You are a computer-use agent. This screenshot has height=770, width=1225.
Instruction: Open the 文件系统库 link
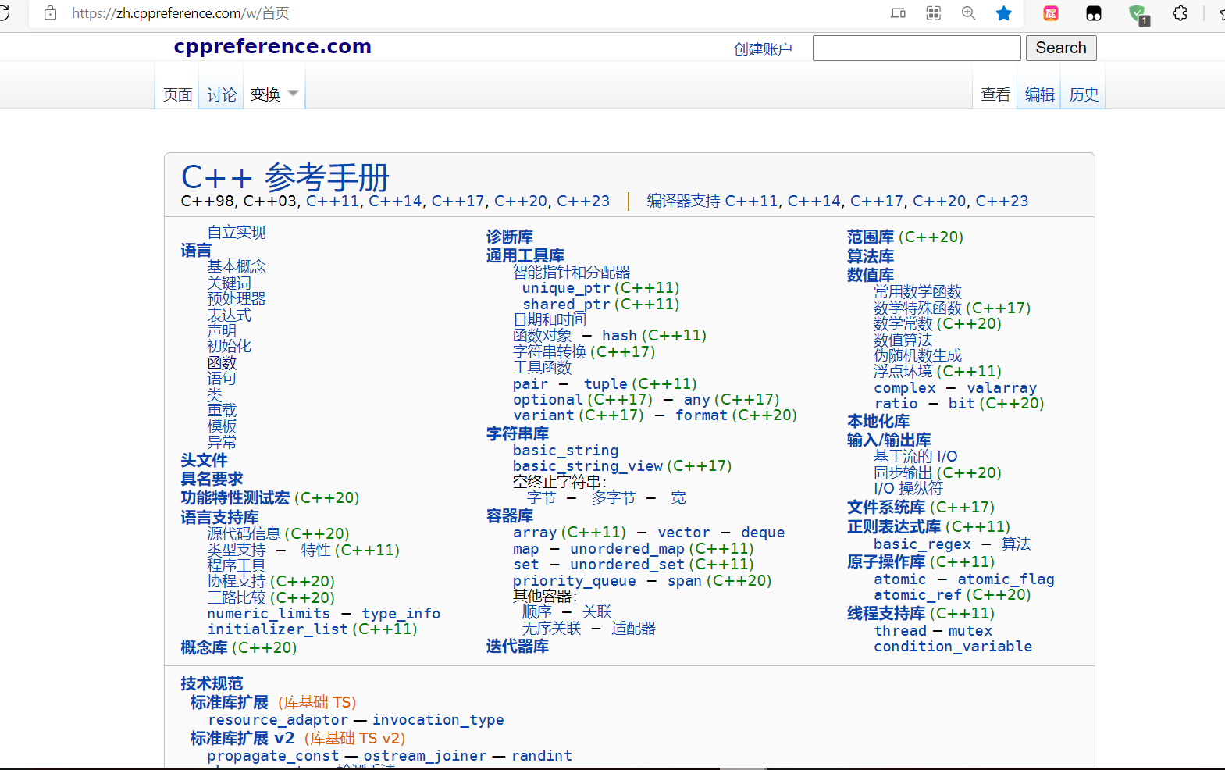point(886,507)
